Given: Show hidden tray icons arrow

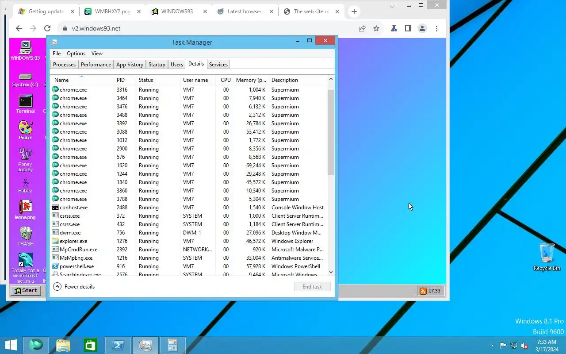Looking at the screenshot, I should click(x=492, y=346).
